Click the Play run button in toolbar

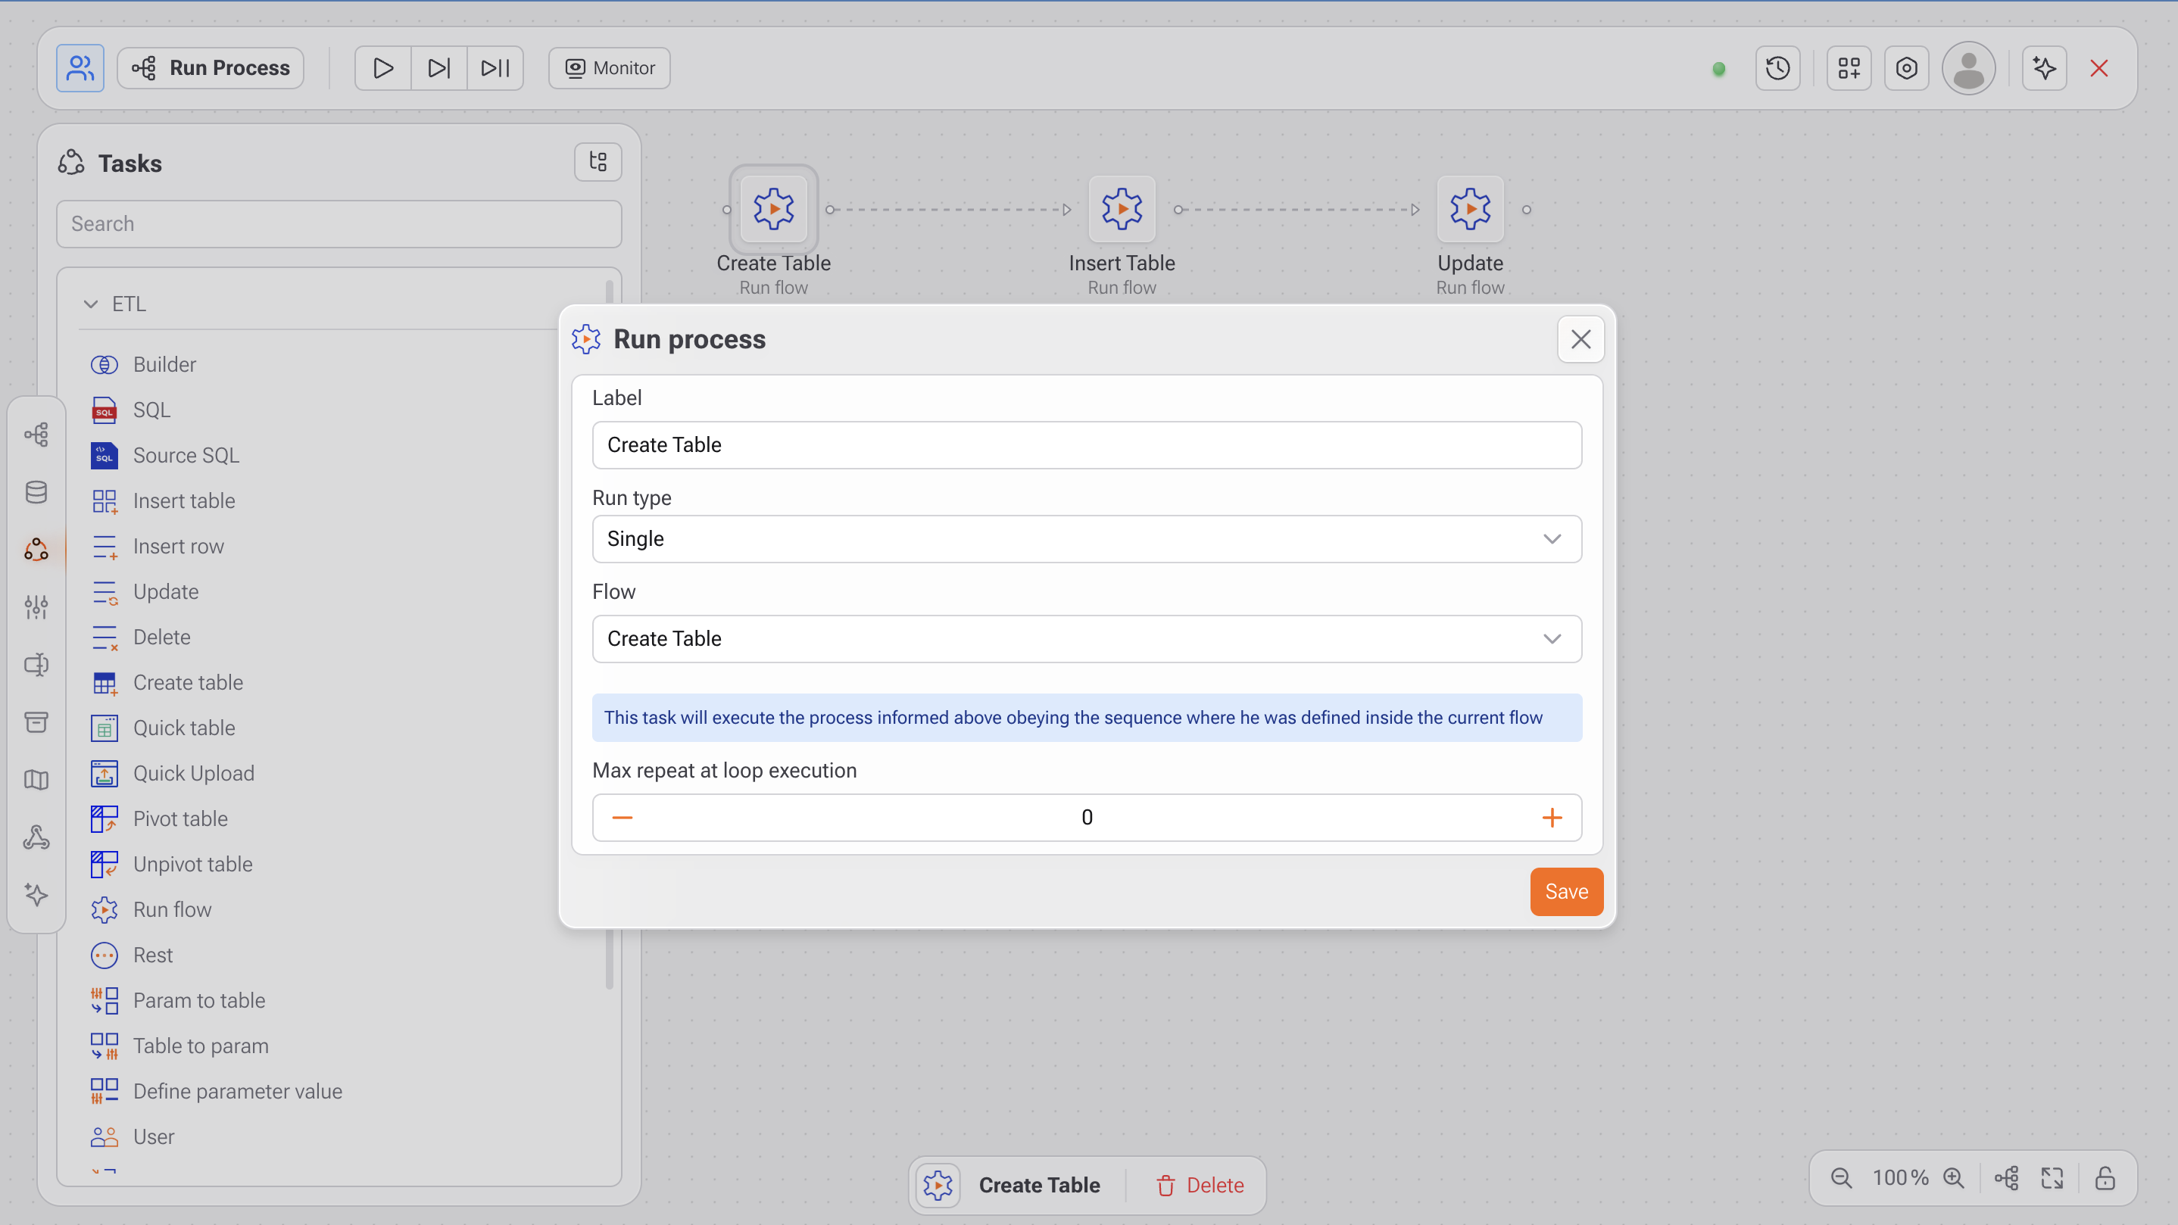point(383,67)
